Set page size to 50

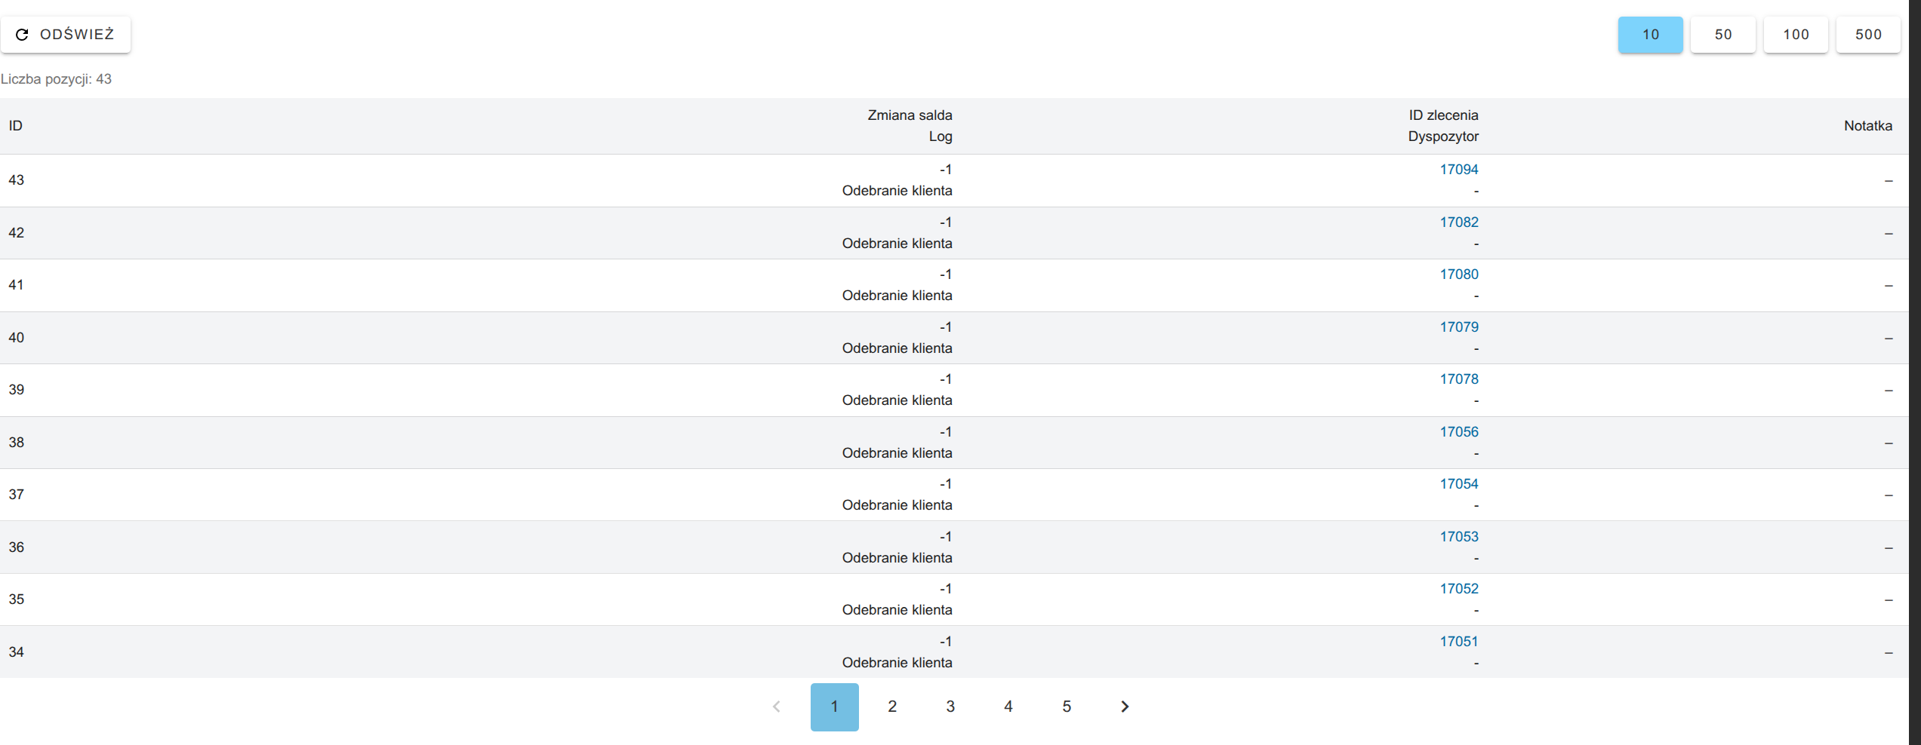pos(1722,35)
